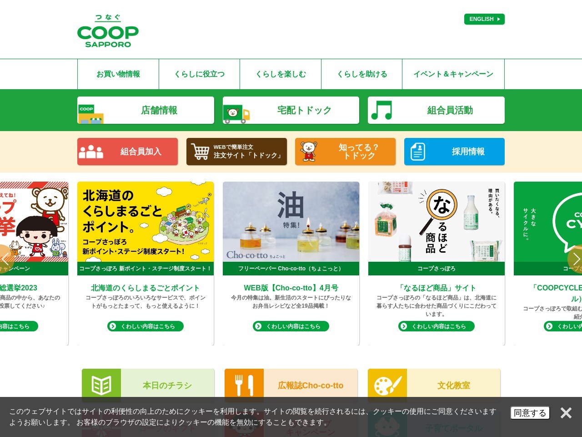Open the なるほど商品 banner image
Image resolution: width=582 pixels, height=437 pixels.
[x=436, y=222]
